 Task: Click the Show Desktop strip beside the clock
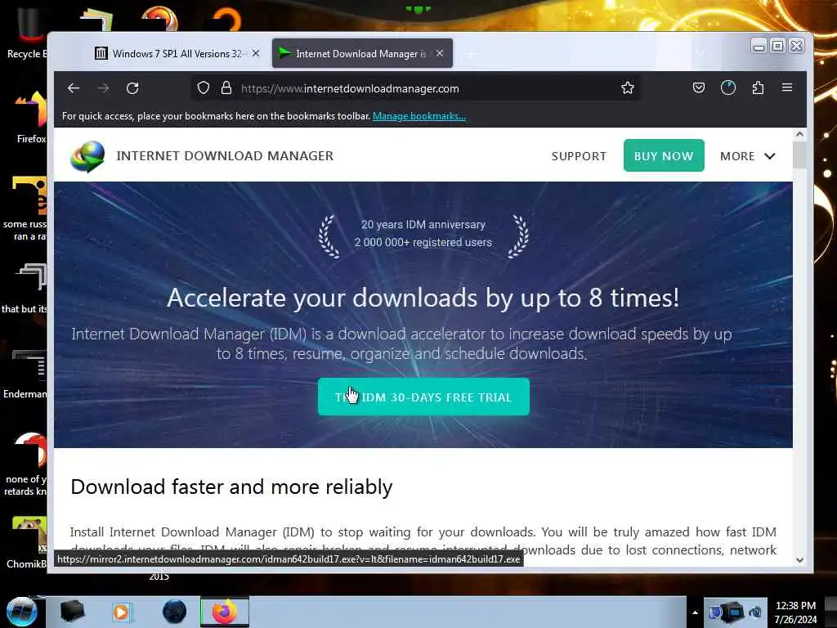click(x=831, y=612)
